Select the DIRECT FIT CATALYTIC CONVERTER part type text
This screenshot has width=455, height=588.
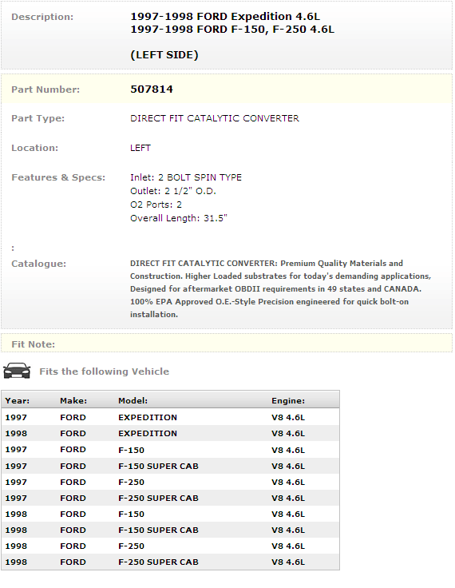pos(215,118)
